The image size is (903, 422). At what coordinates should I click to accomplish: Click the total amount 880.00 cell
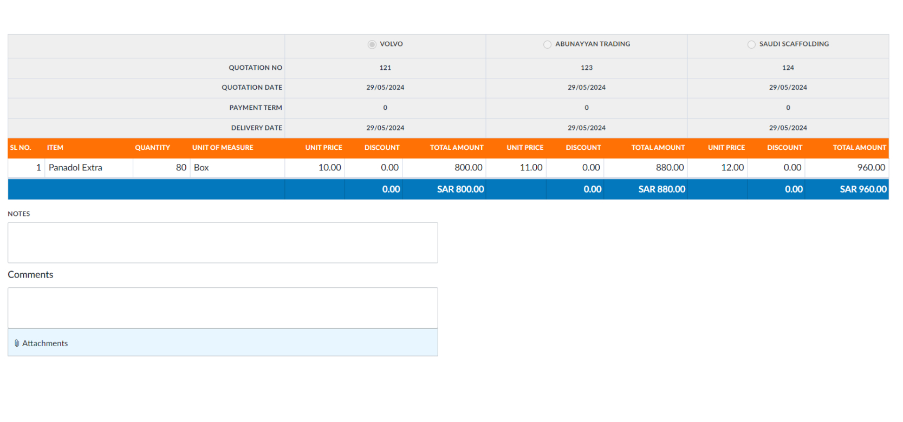pyautogui.click(x=646, y=168)
